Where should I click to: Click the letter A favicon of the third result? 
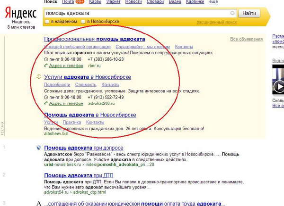pyautogui.click(x=39, y=204)
